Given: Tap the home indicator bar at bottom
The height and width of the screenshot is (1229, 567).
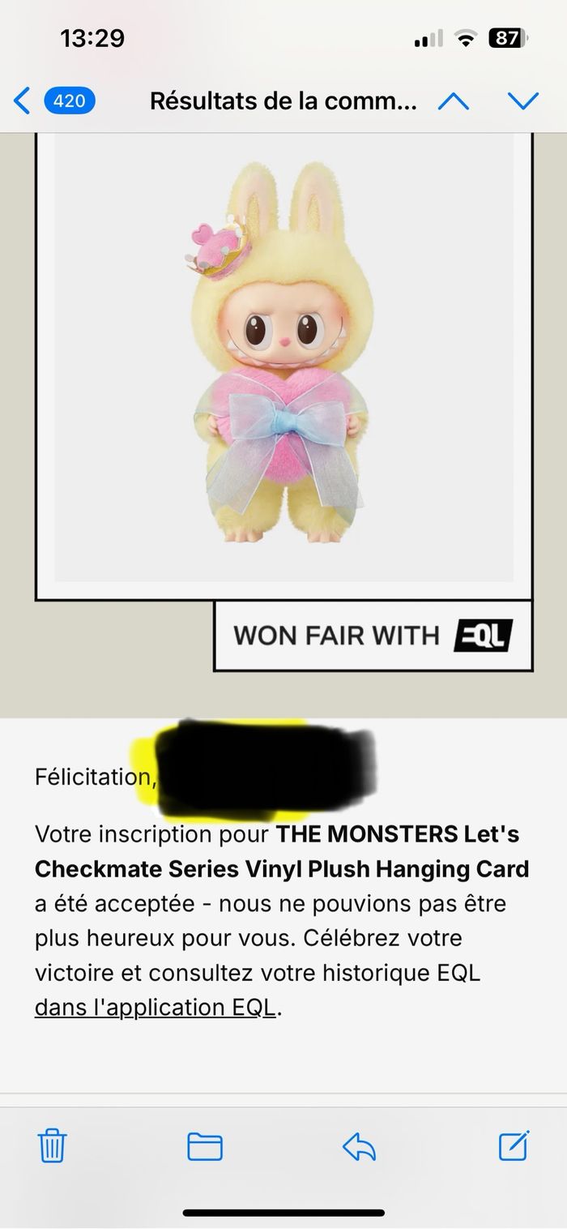Looking at the screenshot, I should point(283,1213).
